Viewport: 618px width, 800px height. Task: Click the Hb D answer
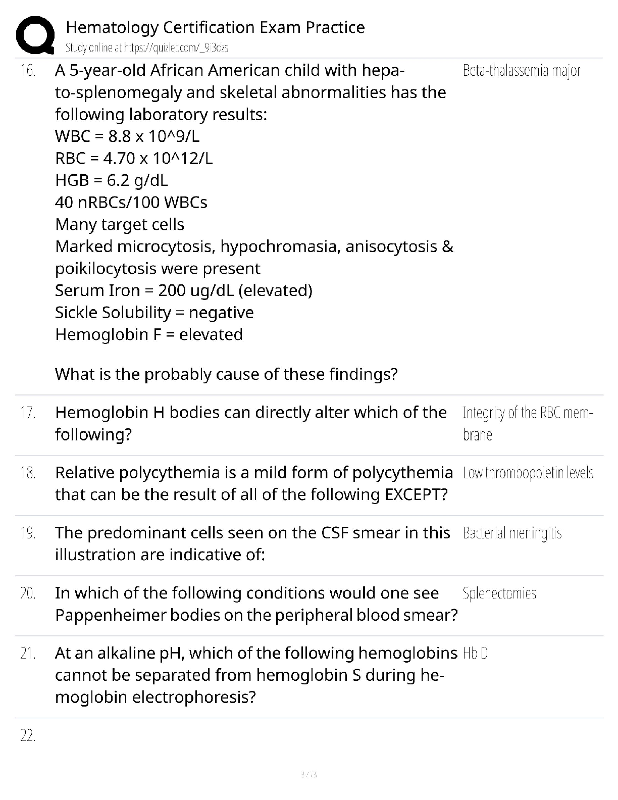coord(475,654)
